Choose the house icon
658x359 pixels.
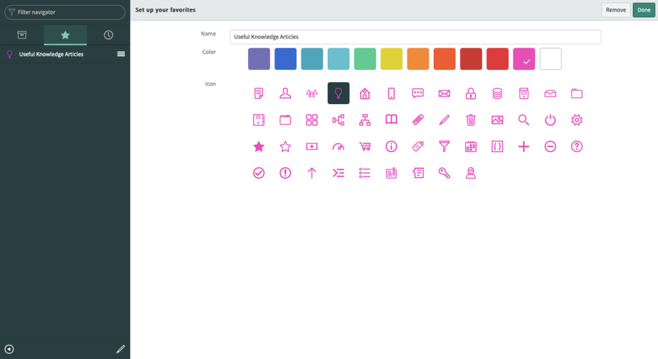(365, 93)
